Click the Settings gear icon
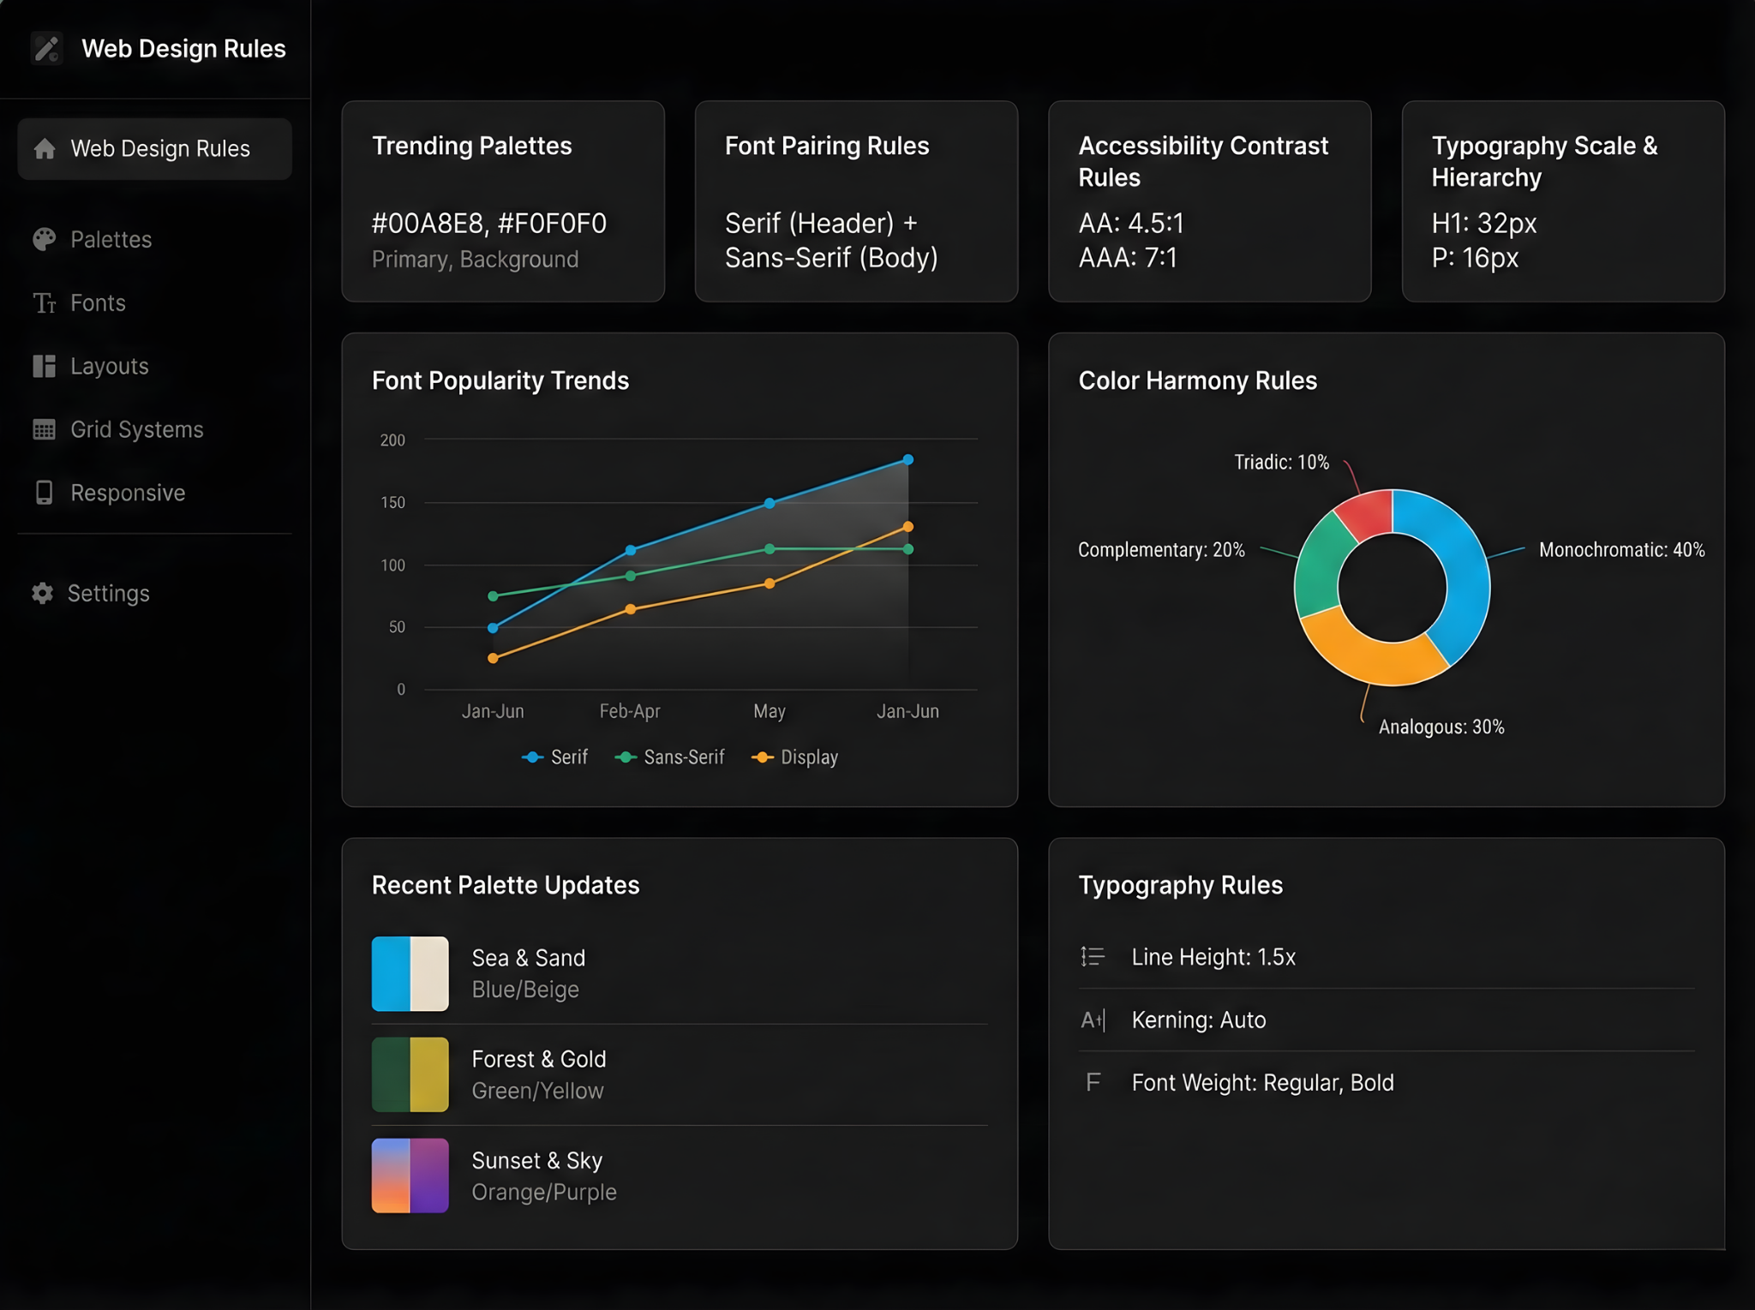Screen dimensions: 1755x1310 click(x=43, y=593)
